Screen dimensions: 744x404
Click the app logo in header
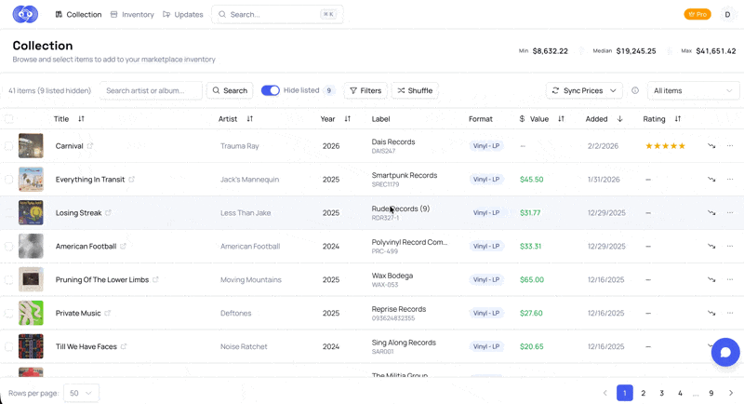25,14
